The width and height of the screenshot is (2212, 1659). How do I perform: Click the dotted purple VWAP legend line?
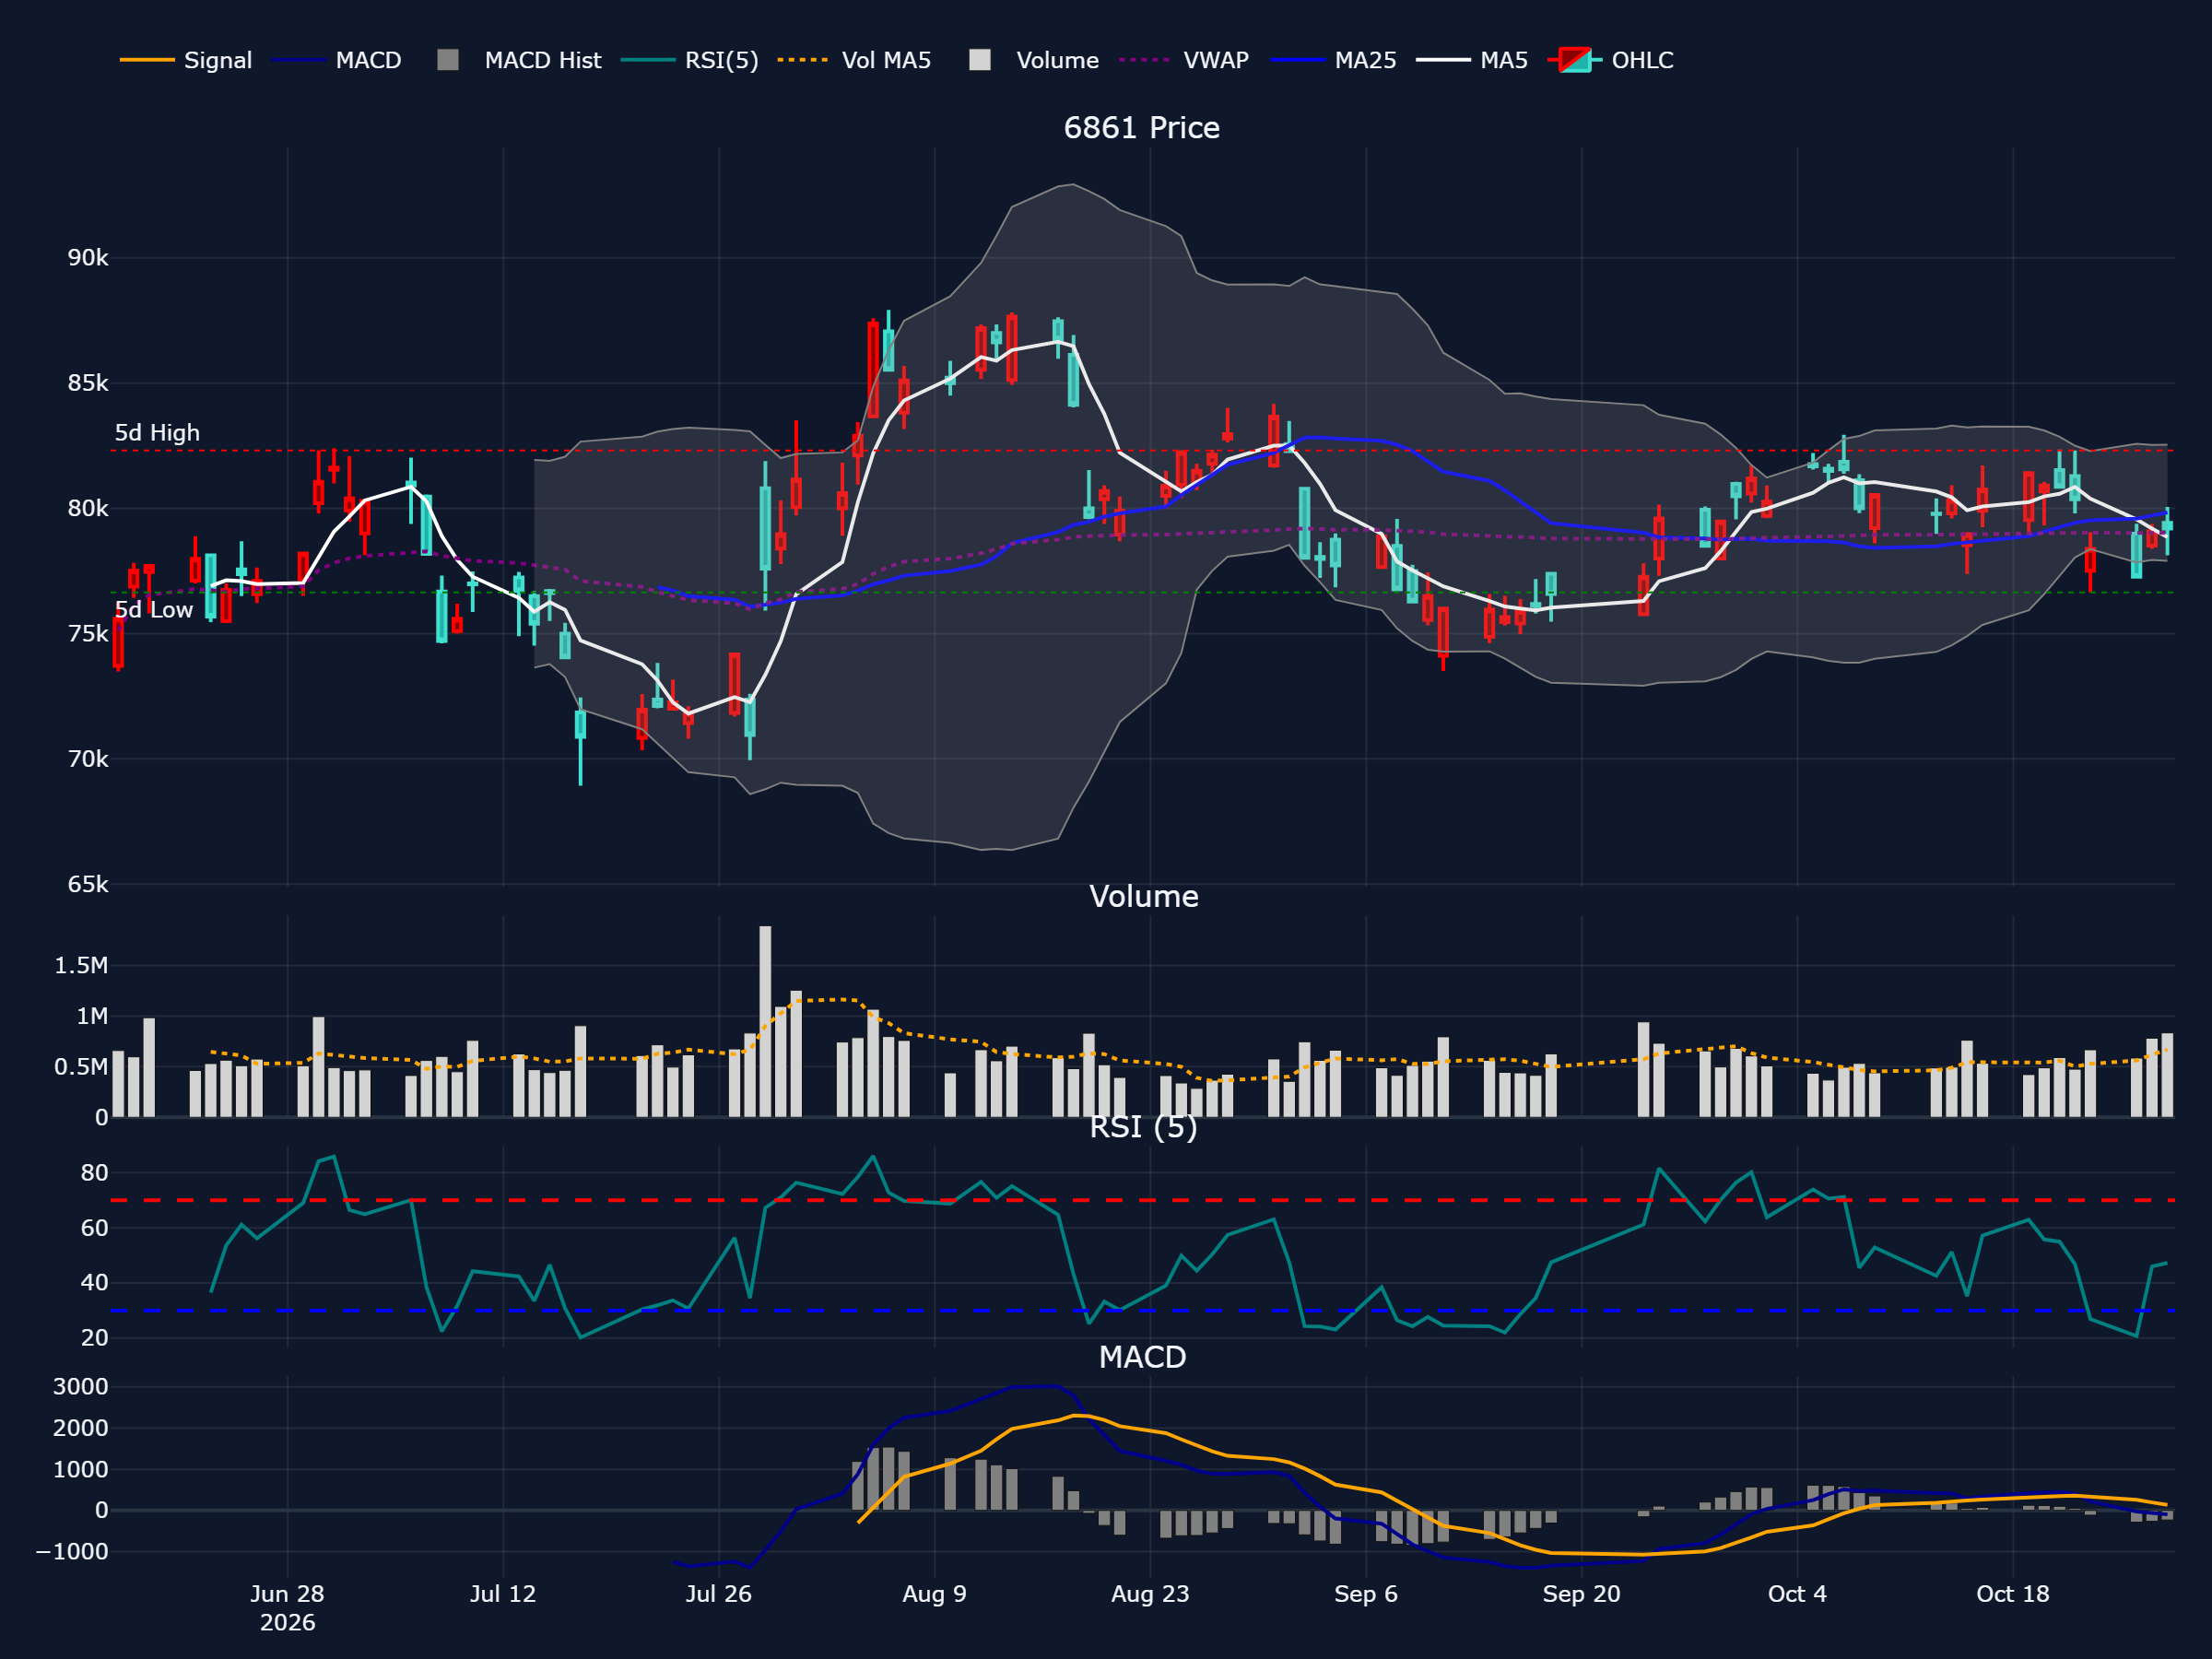(x=1145, y=60)
